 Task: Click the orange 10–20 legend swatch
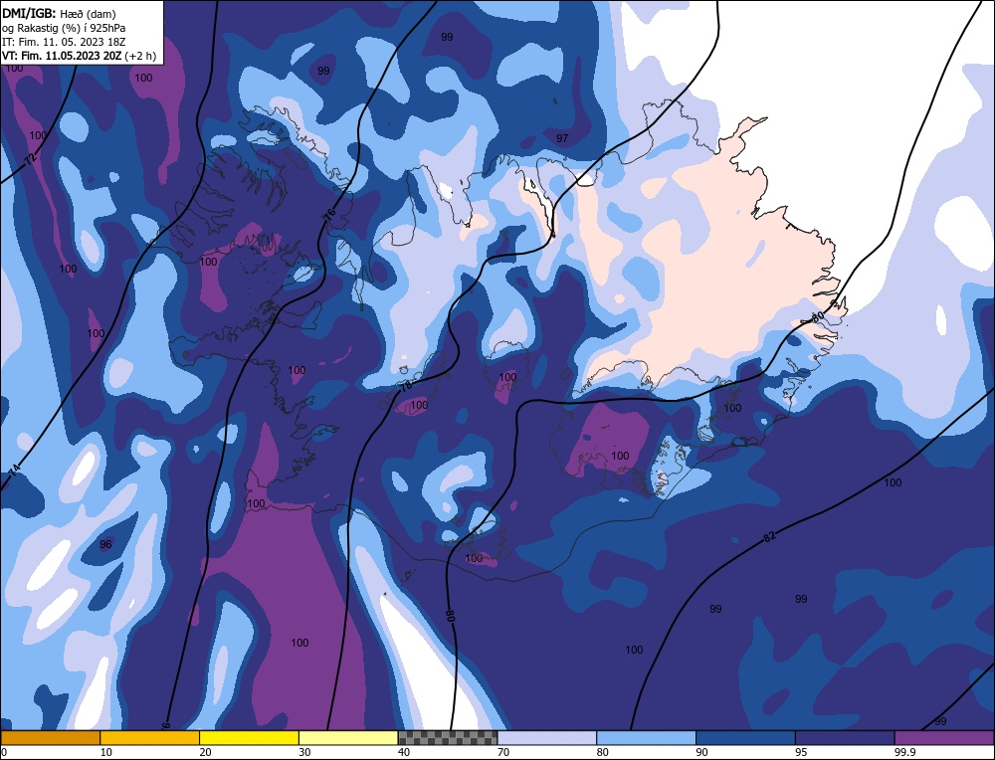[x=150, y=738]
